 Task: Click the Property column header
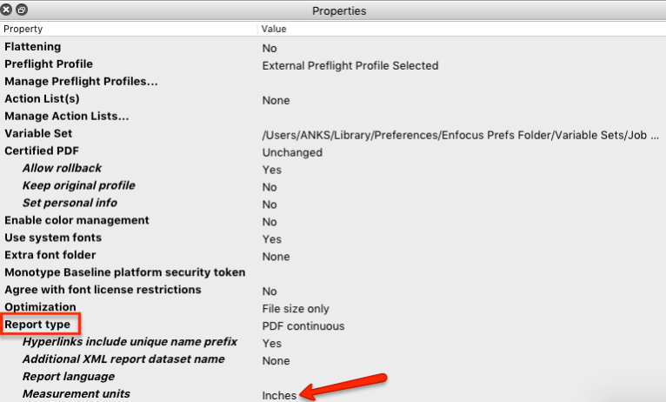coord(23,29)
